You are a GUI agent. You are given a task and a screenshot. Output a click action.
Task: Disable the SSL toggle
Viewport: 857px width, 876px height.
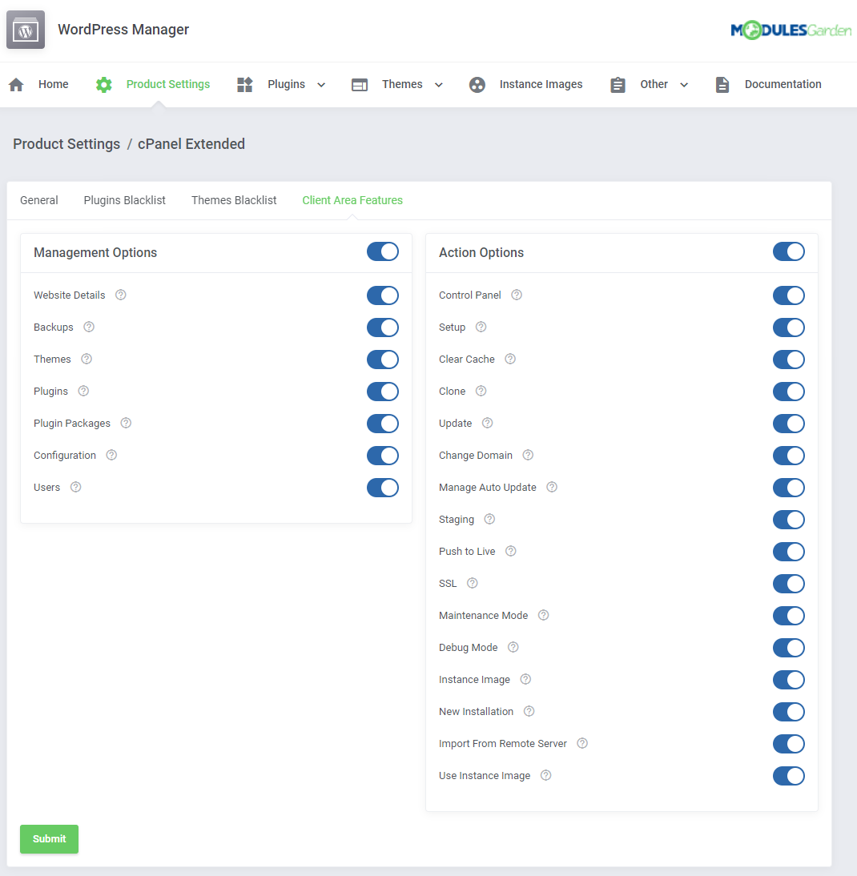click(x=789, y=584)
